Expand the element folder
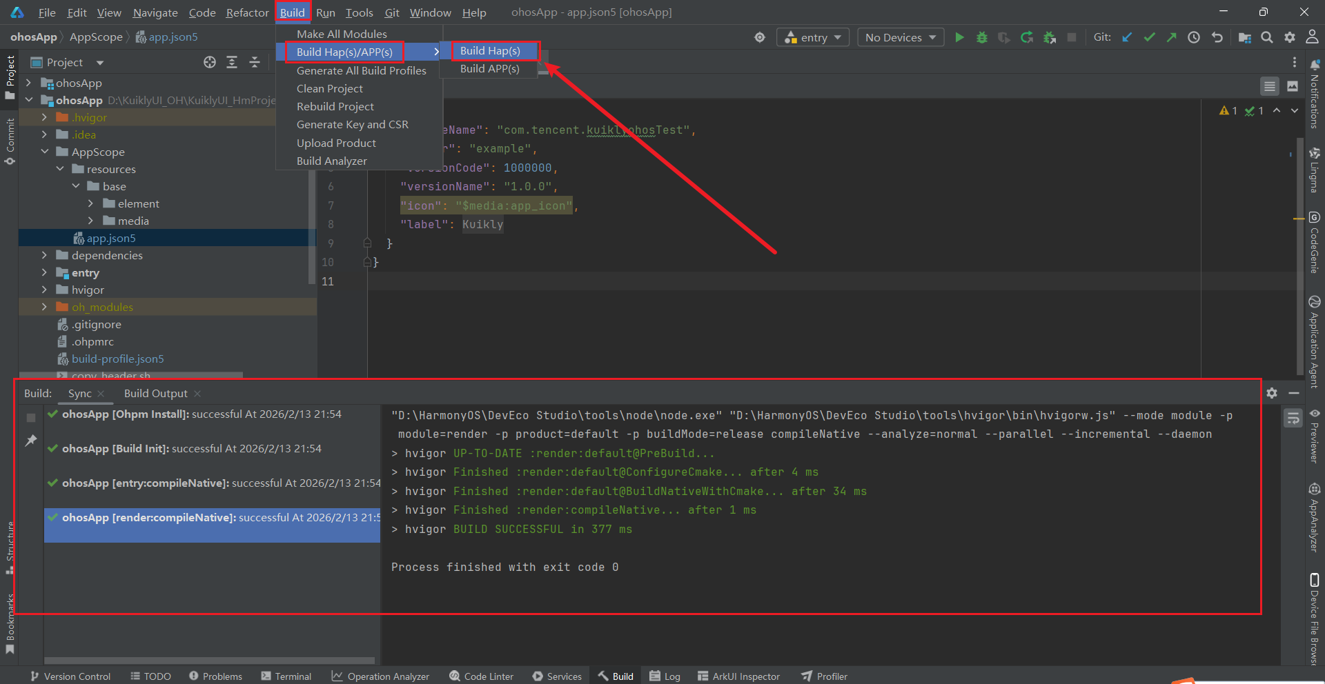The width and height of the screenshot is (1325, 684). tap(90, 203)
